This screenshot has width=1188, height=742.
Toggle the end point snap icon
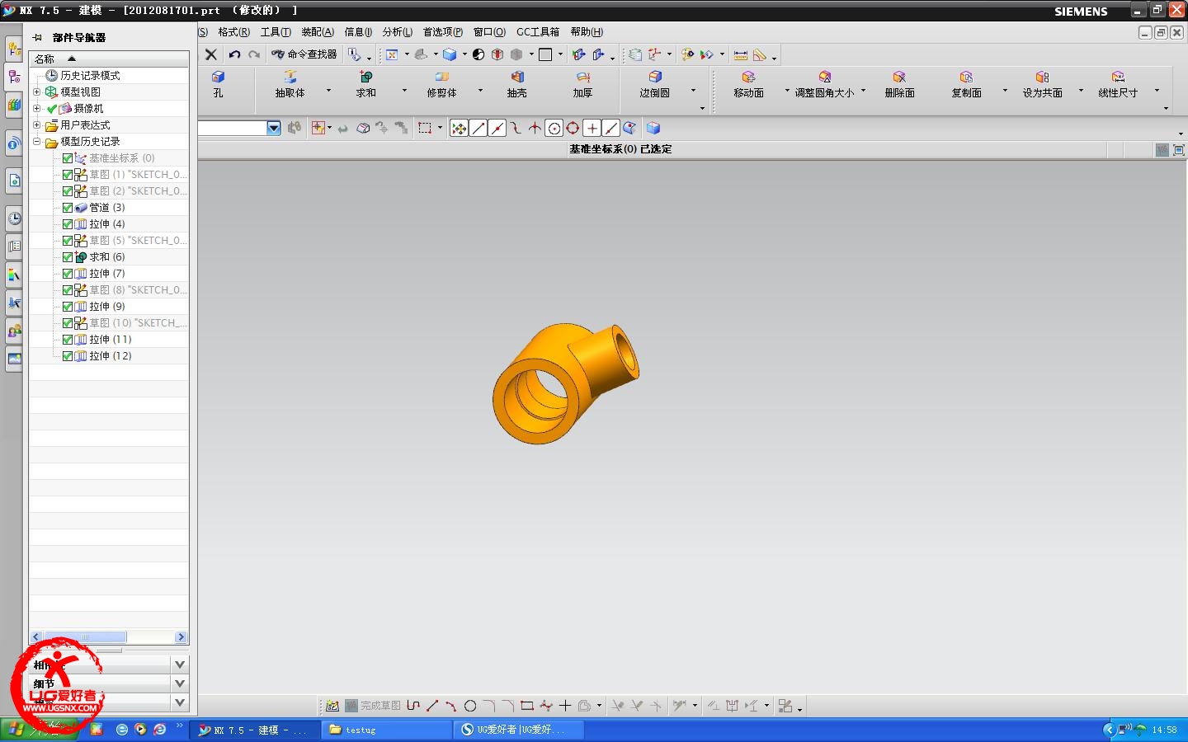coord(478,128)
